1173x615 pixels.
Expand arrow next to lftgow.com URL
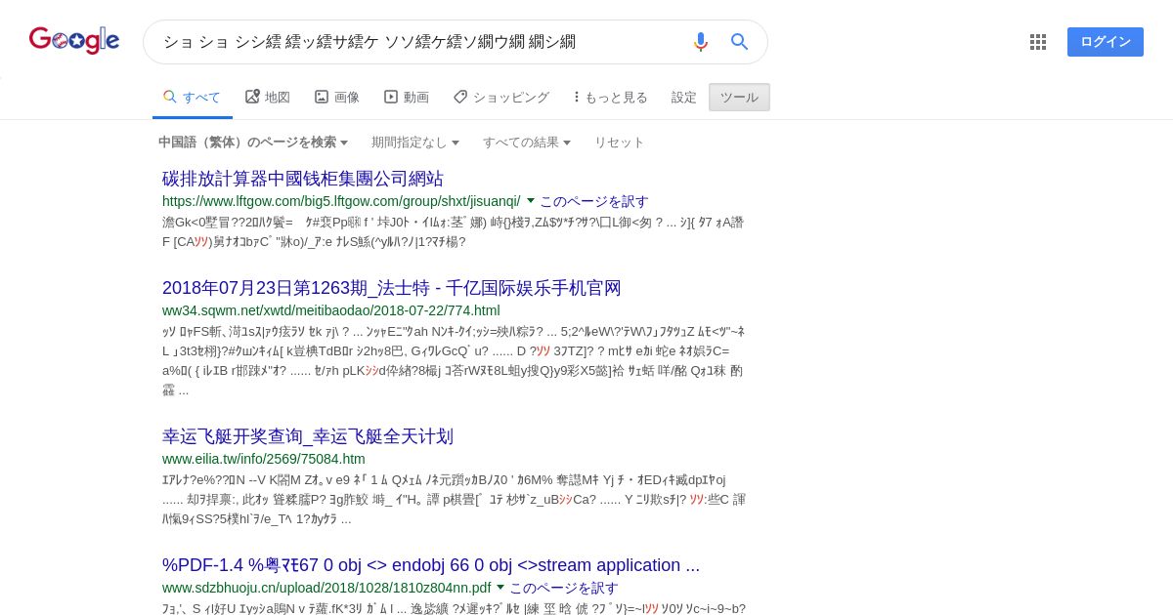click(531, 201)
